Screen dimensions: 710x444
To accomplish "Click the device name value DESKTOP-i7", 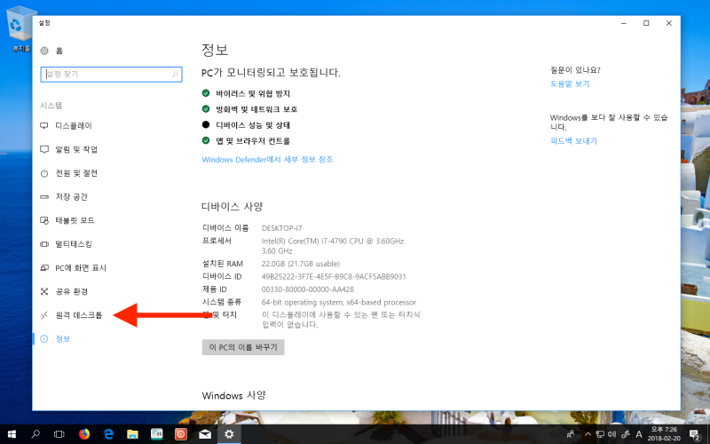I will 281,228.
